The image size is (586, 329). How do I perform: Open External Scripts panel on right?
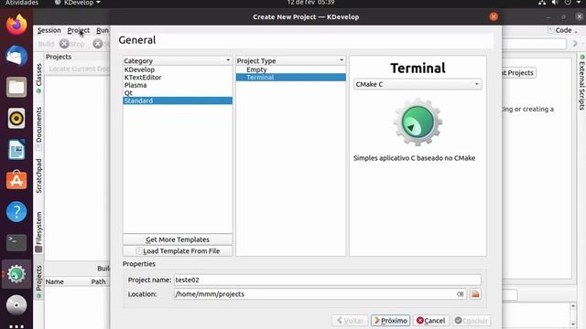tap(582, 83)
